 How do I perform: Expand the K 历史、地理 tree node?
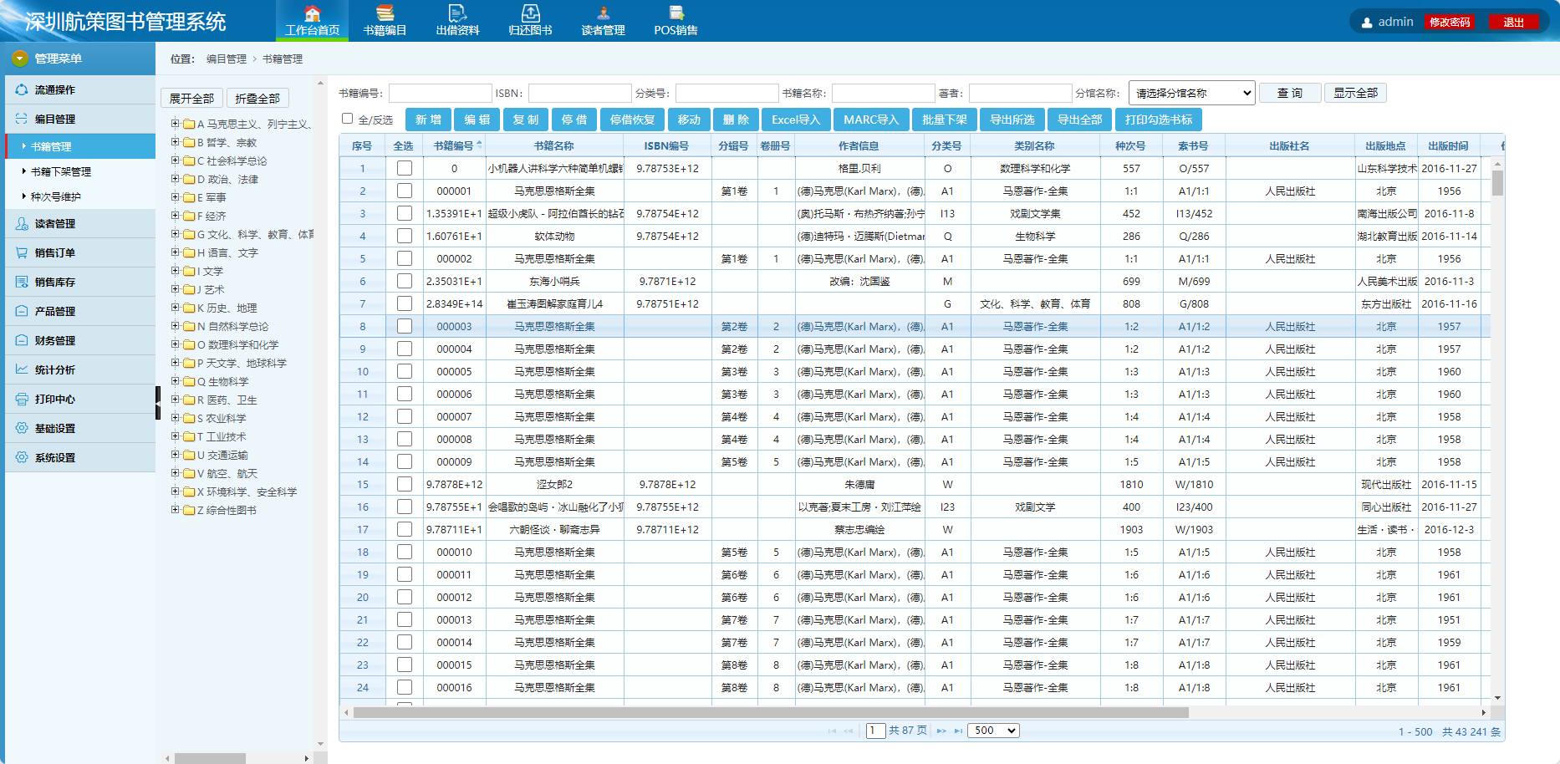[x=176, y=308]
